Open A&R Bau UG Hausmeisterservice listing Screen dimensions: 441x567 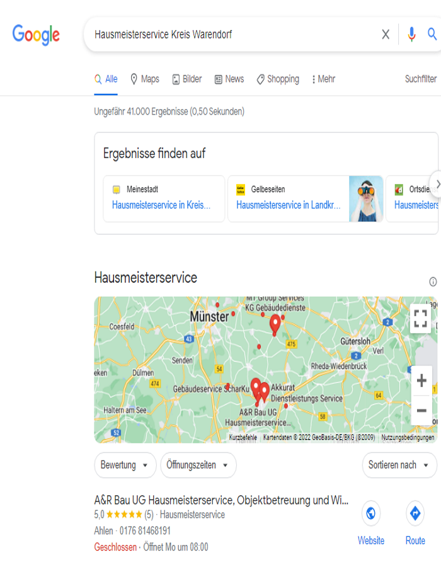(x=220, y=500)
